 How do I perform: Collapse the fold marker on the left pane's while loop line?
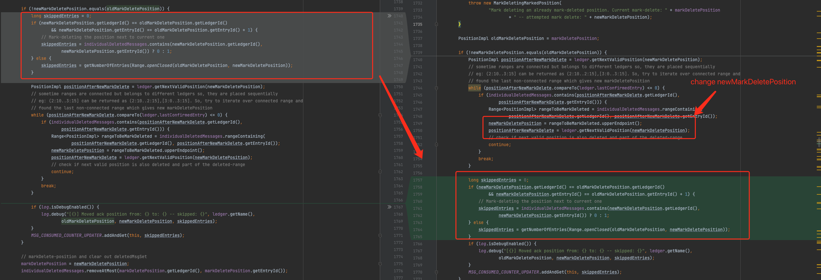click(x=380, y=115)
